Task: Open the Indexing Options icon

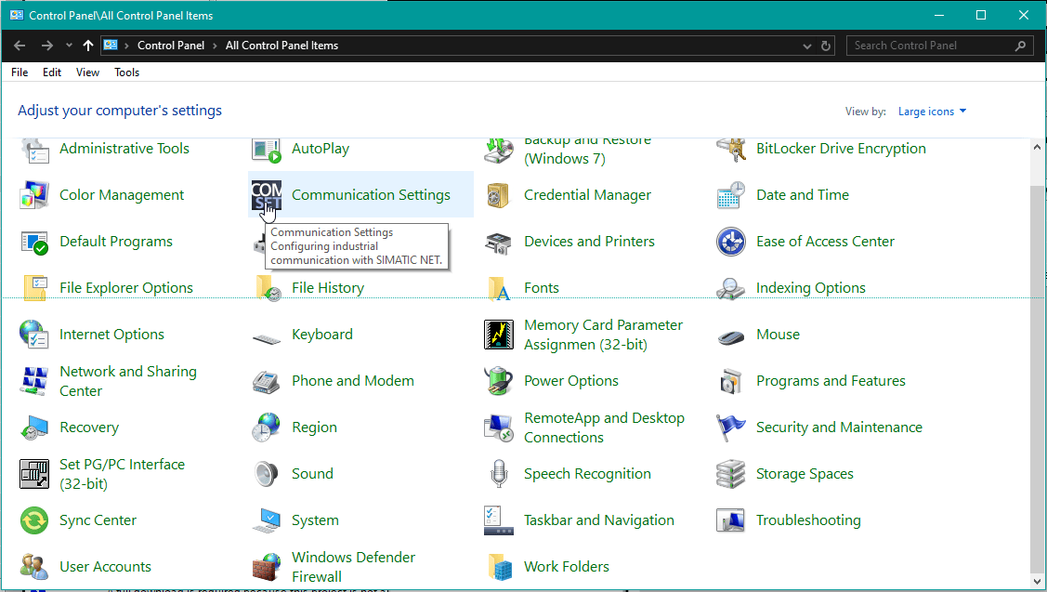Action: (730, 288)
